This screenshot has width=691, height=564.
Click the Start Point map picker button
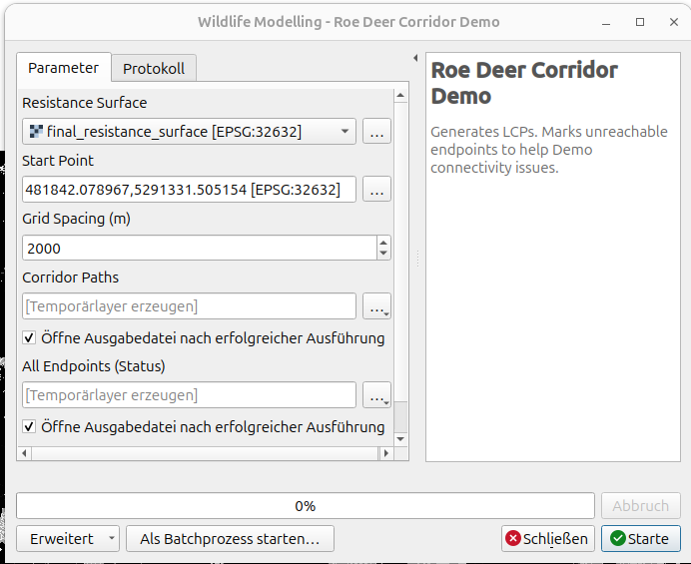coord(376,190)
